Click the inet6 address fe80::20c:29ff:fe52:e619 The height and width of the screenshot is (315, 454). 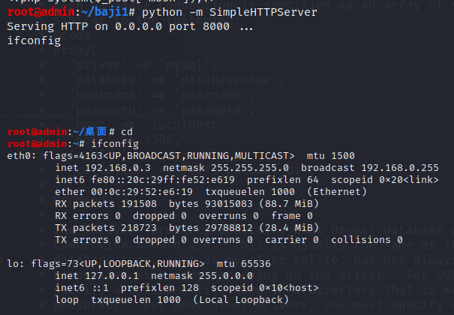coord(163,180)
